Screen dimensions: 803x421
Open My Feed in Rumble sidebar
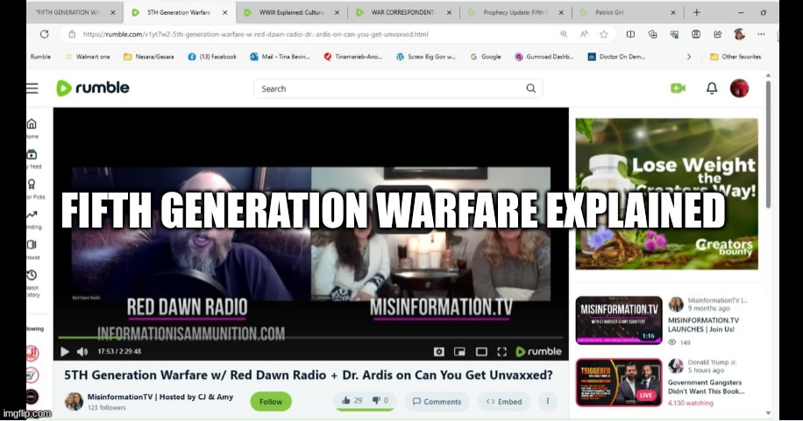point(32,159)
